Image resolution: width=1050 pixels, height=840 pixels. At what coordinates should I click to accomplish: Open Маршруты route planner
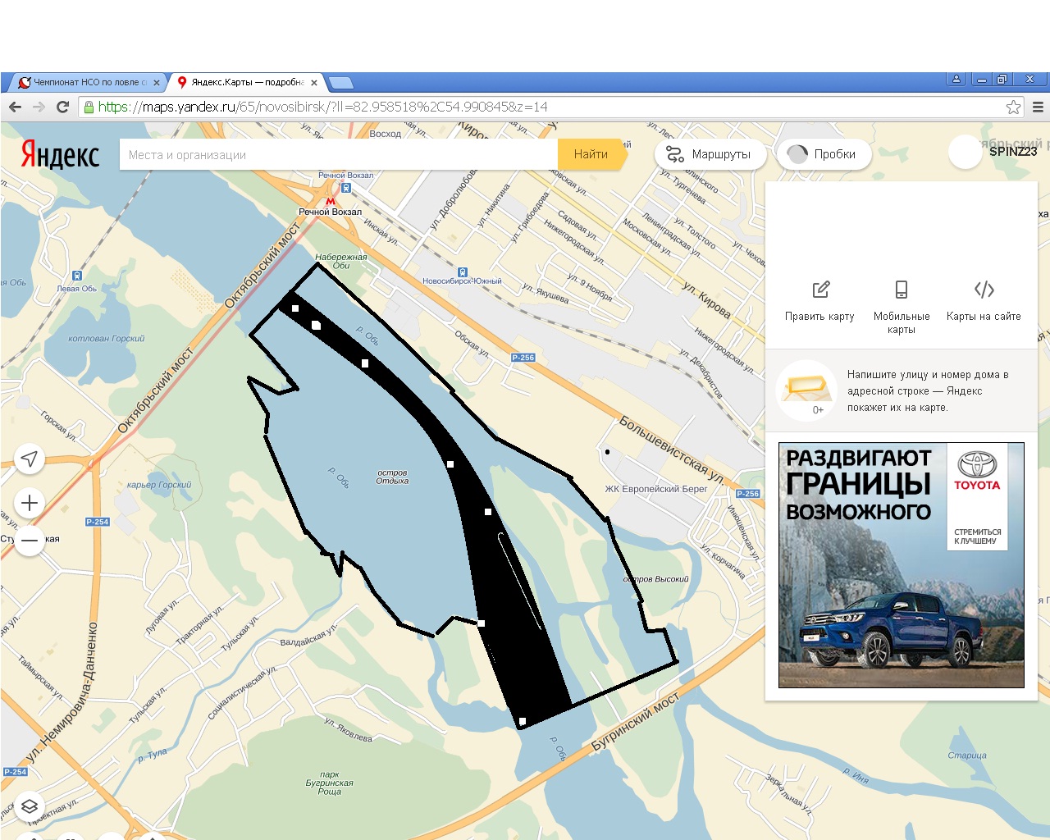(x=710, y=154)
